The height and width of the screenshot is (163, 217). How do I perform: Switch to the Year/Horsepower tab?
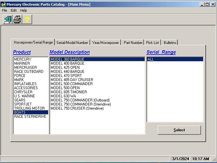[x=106, y=43]
